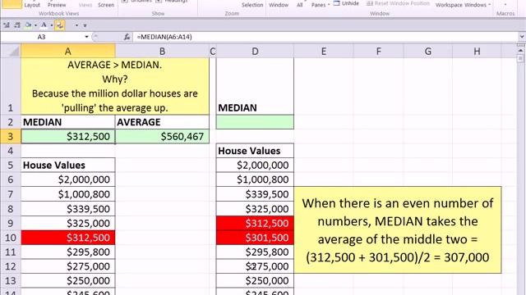This screenshot has height=295, width=526.
Task: Click the AVERAGE label cell in column B
Action: pos(163,122)
